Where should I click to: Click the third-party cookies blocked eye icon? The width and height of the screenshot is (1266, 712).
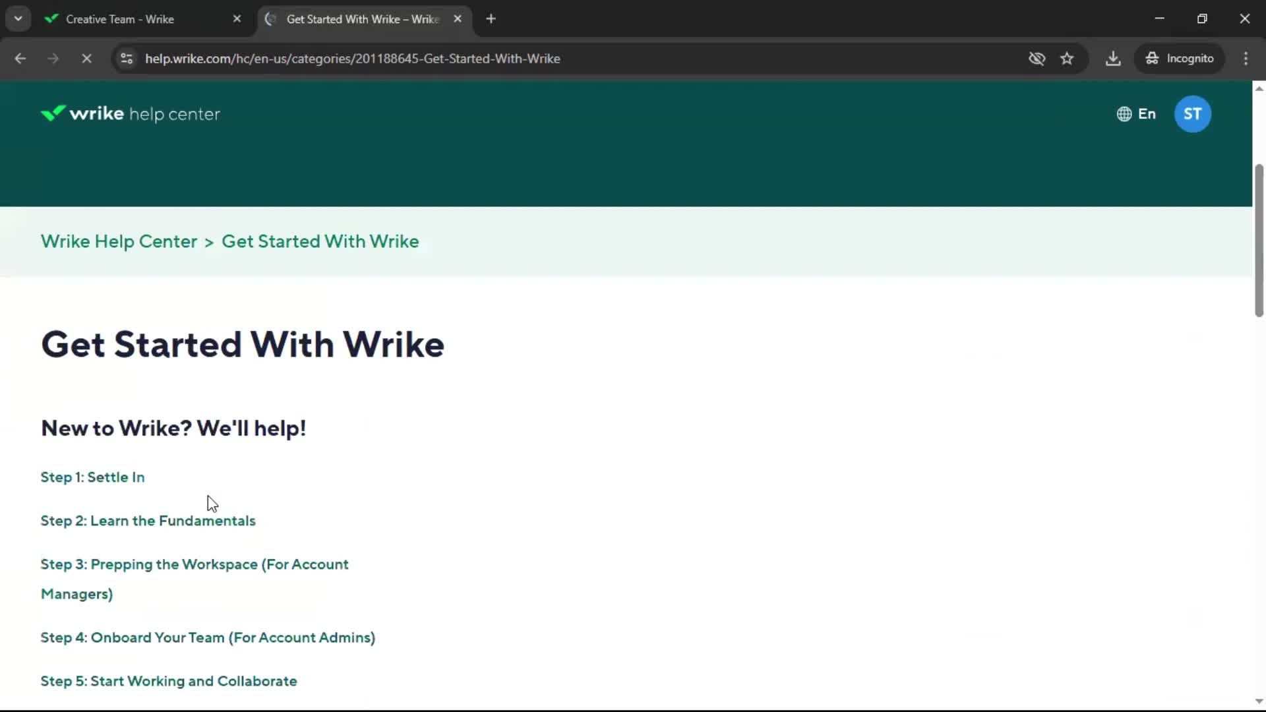pos(1037,59)
